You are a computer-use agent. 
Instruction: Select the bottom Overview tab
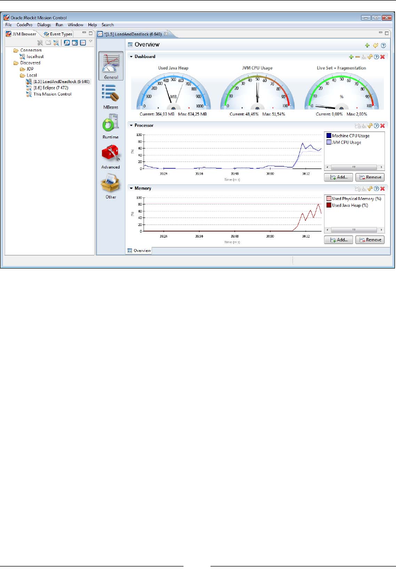139,250
